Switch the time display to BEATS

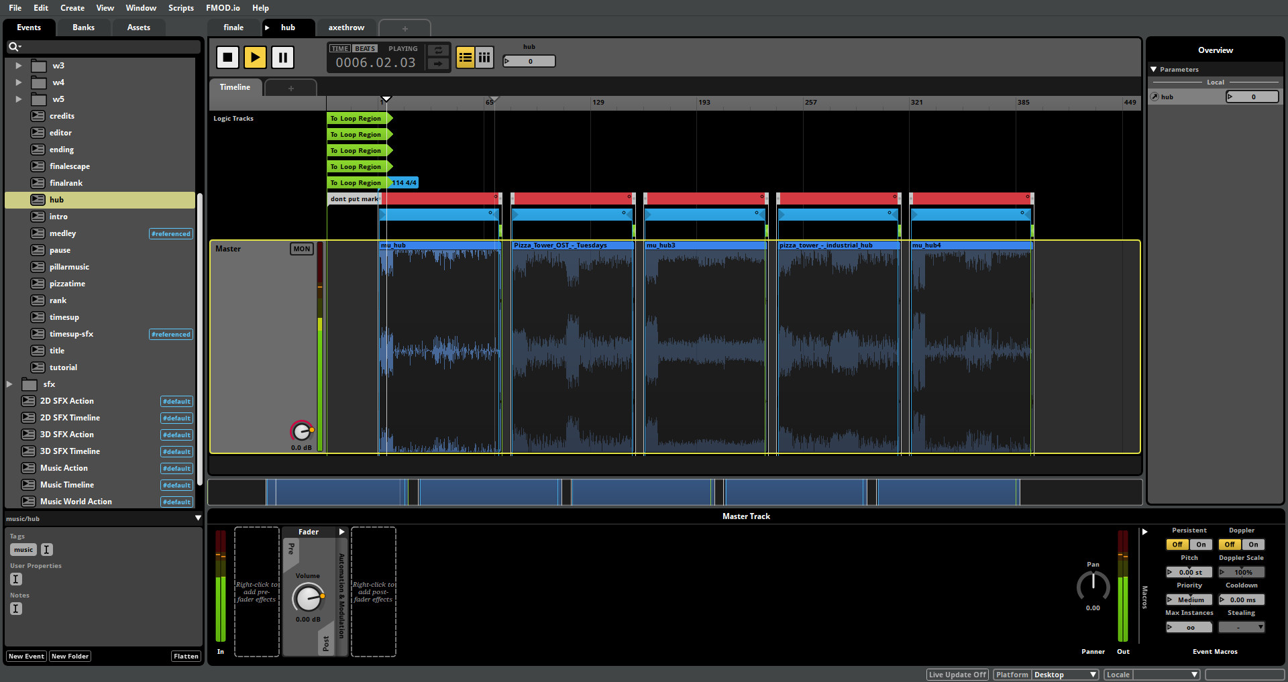point(365,49)
